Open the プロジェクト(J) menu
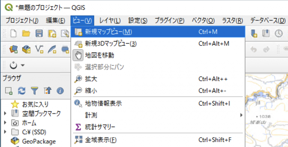Screen dimensions: 288x147 point(22,21)
